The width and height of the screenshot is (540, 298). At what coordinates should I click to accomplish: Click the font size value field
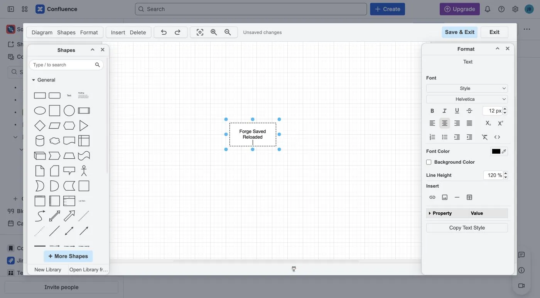click(x=493, y=111)
